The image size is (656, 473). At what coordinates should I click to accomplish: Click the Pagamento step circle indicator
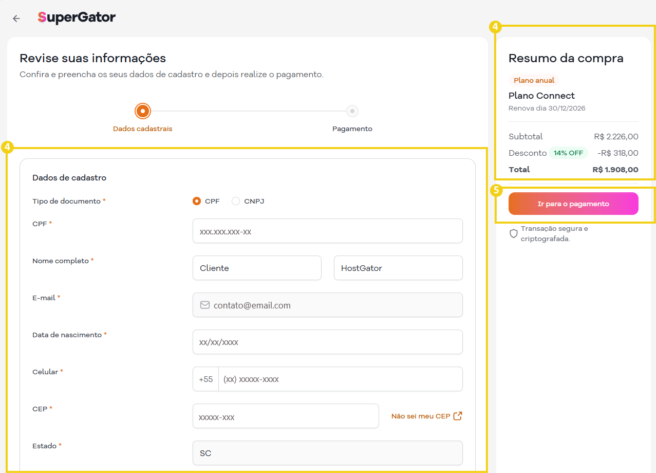pyautogui.click(x=352, y=111)
